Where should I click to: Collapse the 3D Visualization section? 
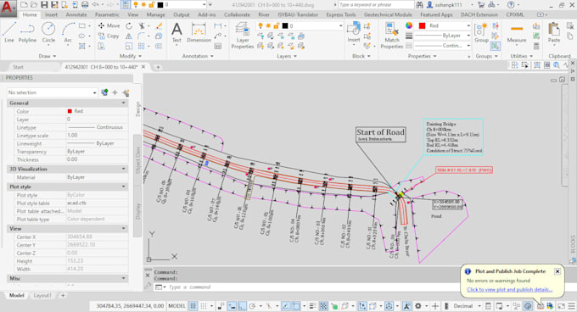pyautogui.click(x=124, y=169)
